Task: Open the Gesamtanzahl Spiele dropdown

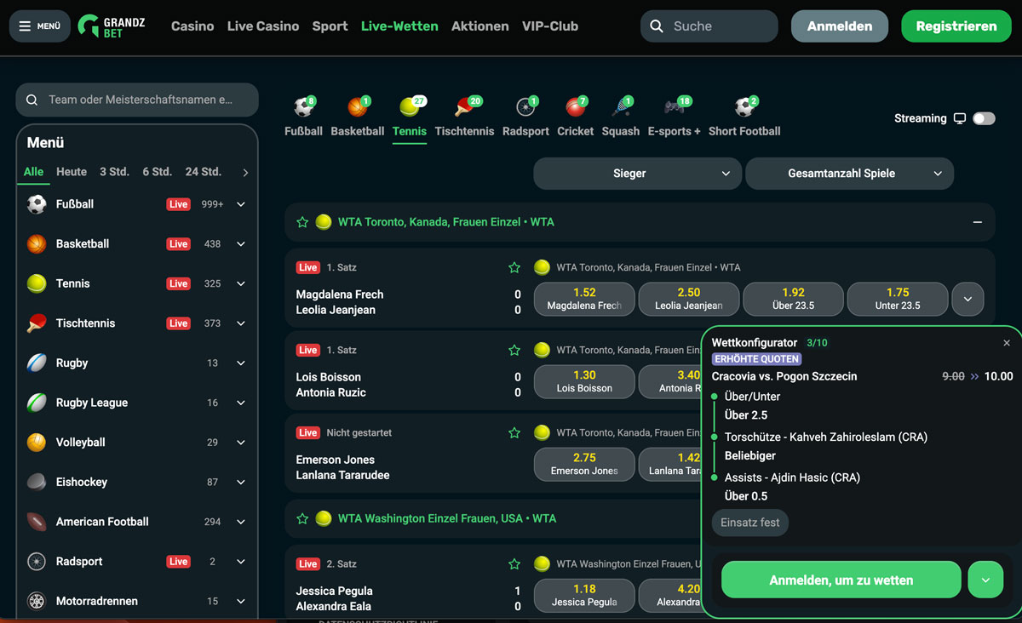Action: click(x=849, y=174)
